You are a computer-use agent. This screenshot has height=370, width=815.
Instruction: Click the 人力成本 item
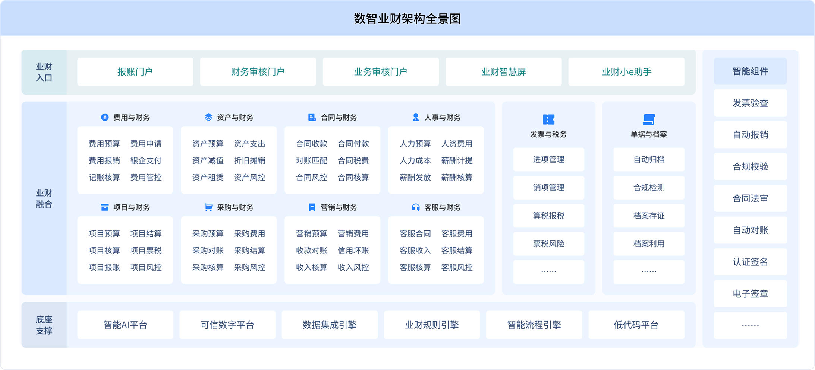point(415,160)
